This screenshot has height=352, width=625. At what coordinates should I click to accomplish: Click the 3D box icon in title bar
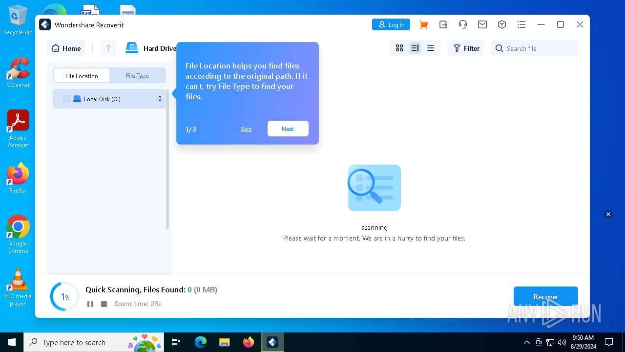[502, 24]
